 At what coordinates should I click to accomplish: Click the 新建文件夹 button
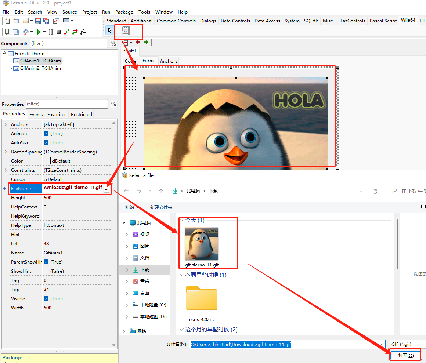pos(161,207)
